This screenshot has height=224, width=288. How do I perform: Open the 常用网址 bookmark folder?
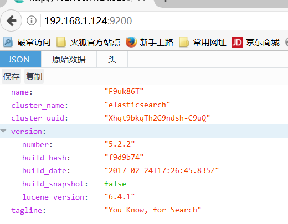pyautogui.click(x=203, y=42)
